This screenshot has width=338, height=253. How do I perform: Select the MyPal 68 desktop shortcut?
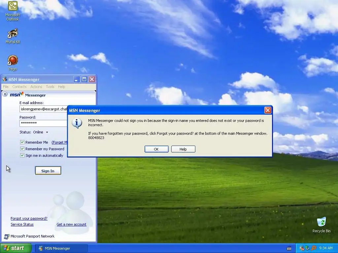[x=13, y=36]
